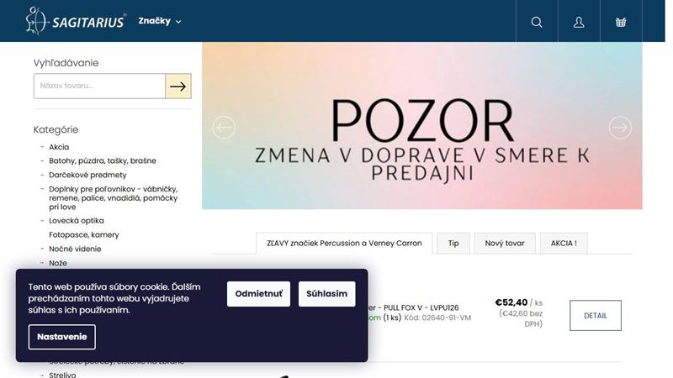The height and width of the screenshot is (378, 673).
Task: Click the Sagitarius logo
Action: (76, 21)
